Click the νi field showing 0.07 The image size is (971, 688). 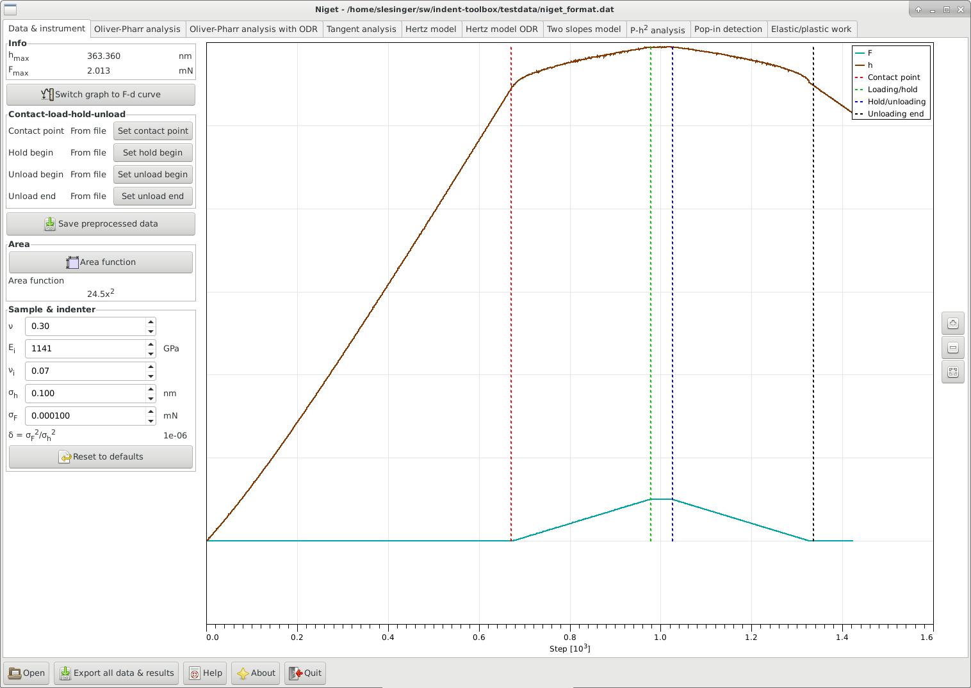pyautogui.click(x=86, y=371)
